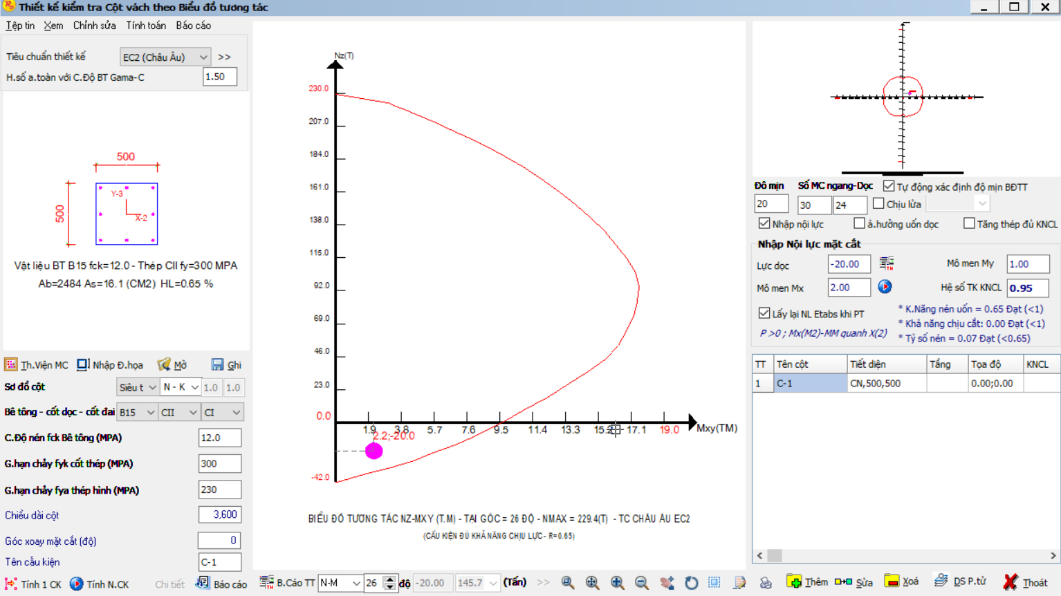Open the Báo cáo report beside Chi tiết
1061x596 pixels.
[x=221, y=584]
